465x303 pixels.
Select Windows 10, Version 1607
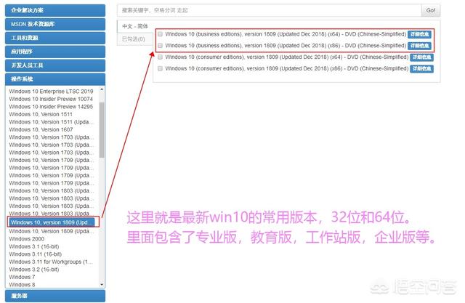(41, 129)
